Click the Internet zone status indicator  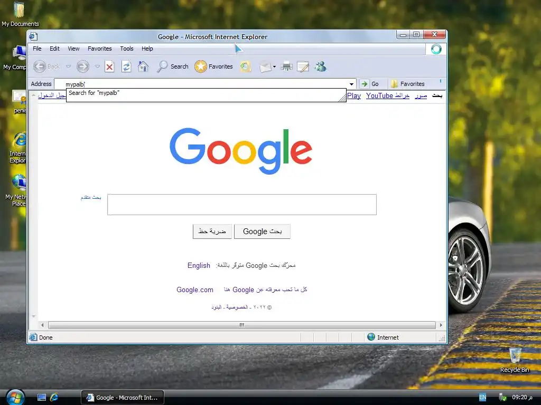pos(383,337)
